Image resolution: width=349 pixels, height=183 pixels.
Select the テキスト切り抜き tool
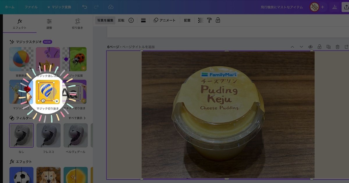(x=74, y=92)
